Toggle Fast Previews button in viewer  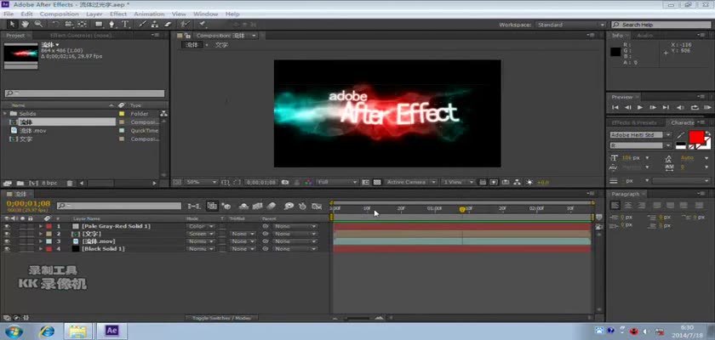(494, 182)
